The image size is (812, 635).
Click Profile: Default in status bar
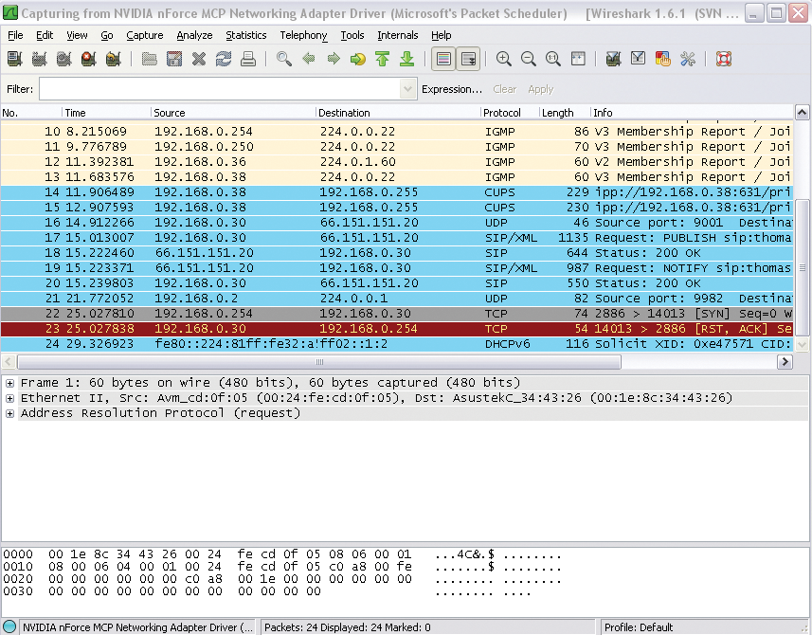[x=639, y=627]
